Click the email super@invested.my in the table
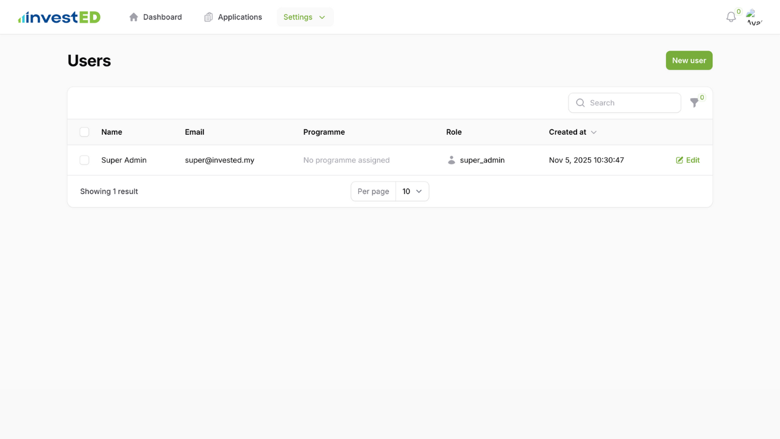This screenshot has width=780, height=439. point(219,160)
